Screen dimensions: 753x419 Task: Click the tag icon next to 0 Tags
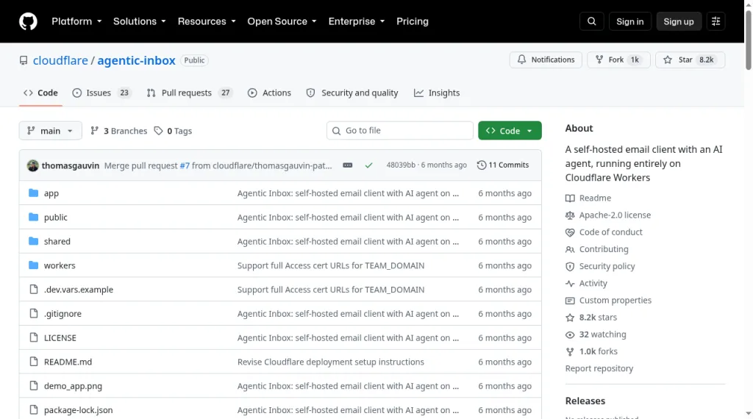point(159,131)
